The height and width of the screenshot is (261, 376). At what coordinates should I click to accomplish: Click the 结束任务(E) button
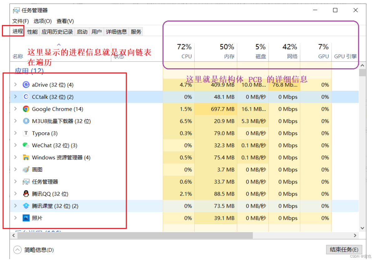(344, 249)
